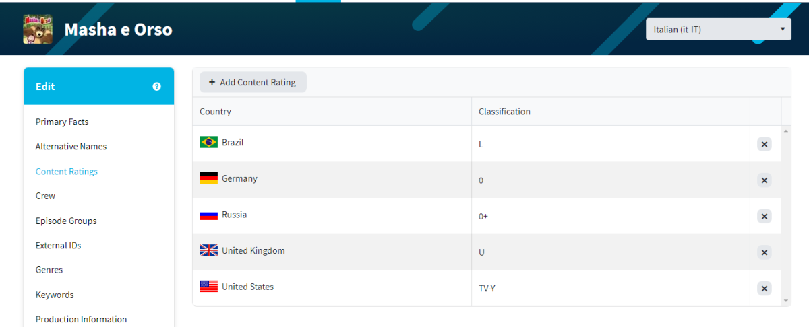The image size is (809, 327).
Task: Click the Country column header
Action: [332, 111]
